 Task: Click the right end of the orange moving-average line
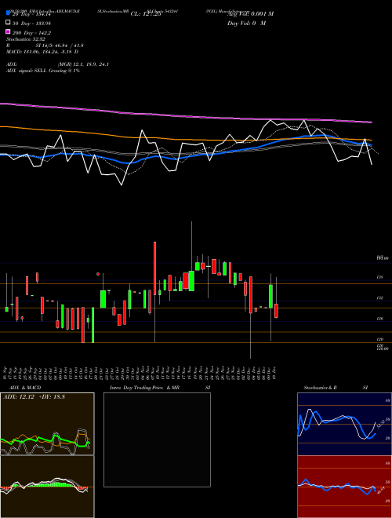[370, 140]
